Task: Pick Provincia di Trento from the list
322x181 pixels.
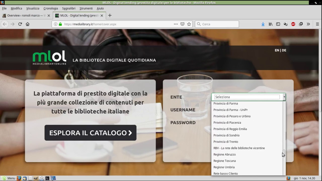Action: click(247, 142)
